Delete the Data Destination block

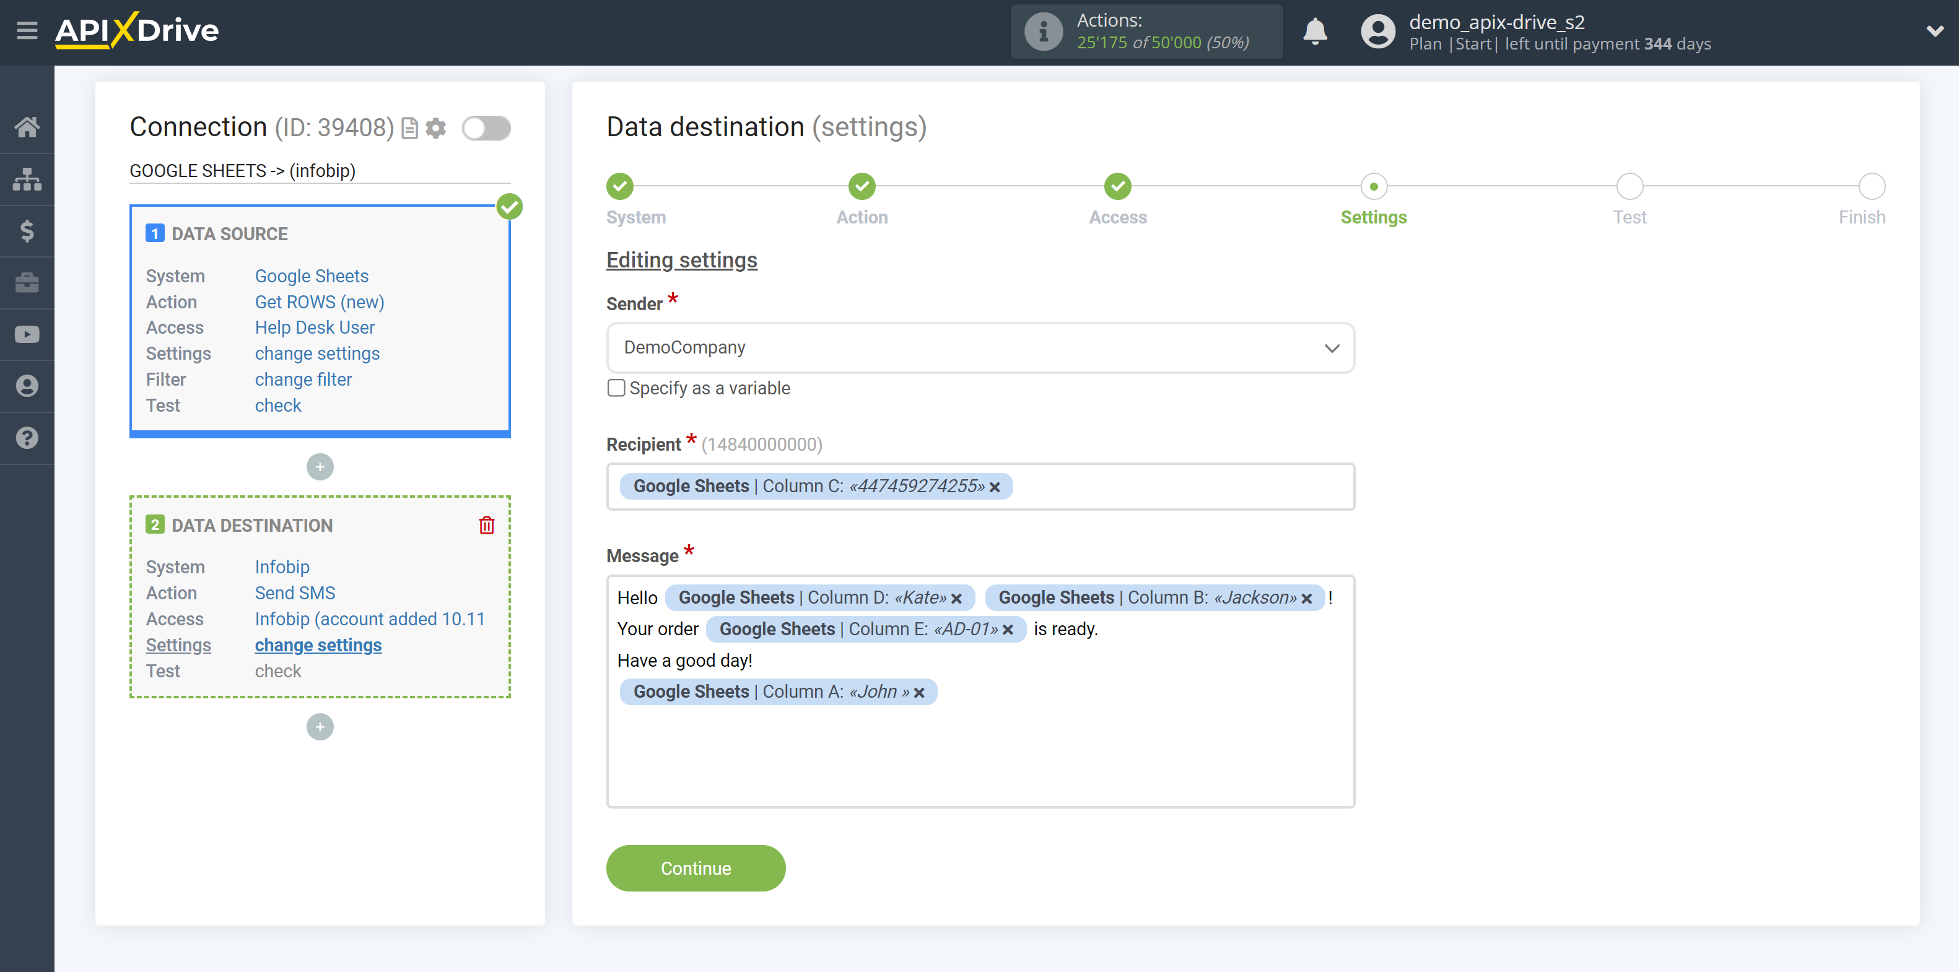487,525
